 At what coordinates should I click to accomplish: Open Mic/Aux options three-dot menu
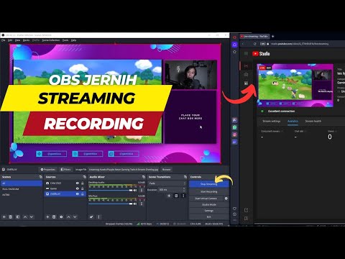click(x=142, y=204)
